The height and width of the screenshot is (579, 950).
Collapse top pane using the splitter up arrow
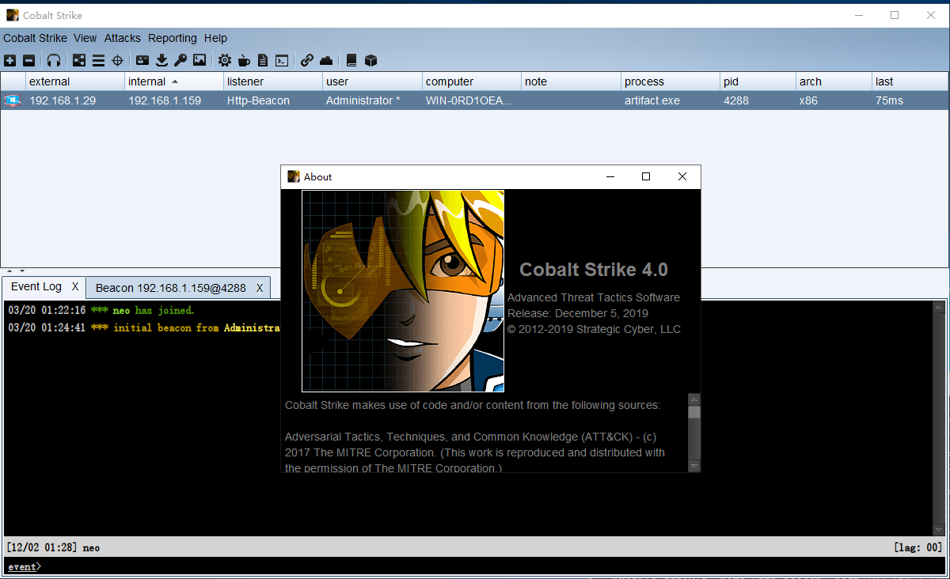10,271
